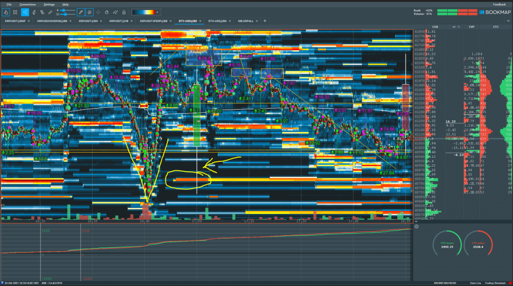
Task: Open the File menu
Action: click(9, 5)
